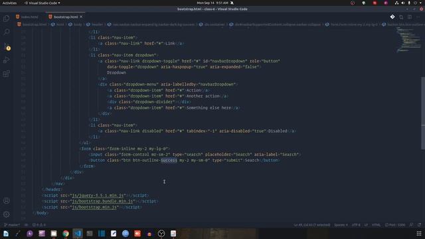Open the Explorer view in the activity bar
Viewport: 425px width, 239px height.
(x=7, y=19)
